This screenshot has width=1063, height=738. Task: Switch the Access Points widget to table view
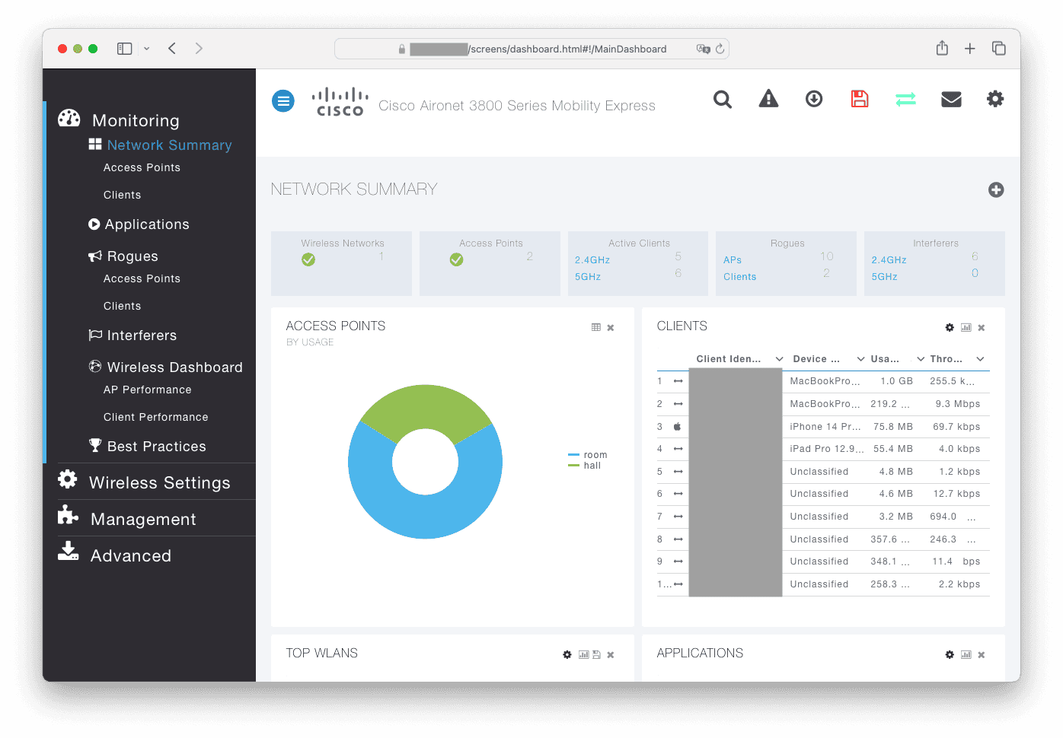click(596, 326)
